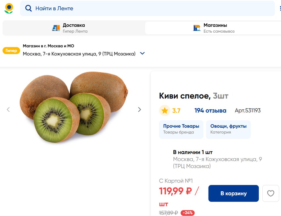Screen dimensions: 281x216
Task: Focus the Найти в Ленте search field
Action: click(x=151, y=8)
